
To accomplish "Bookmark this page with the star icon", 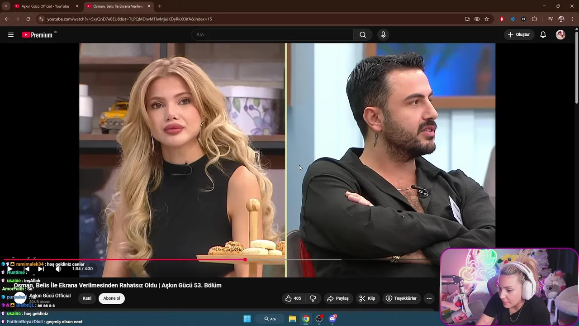I will pyautogui.click(x=487, y=19).
